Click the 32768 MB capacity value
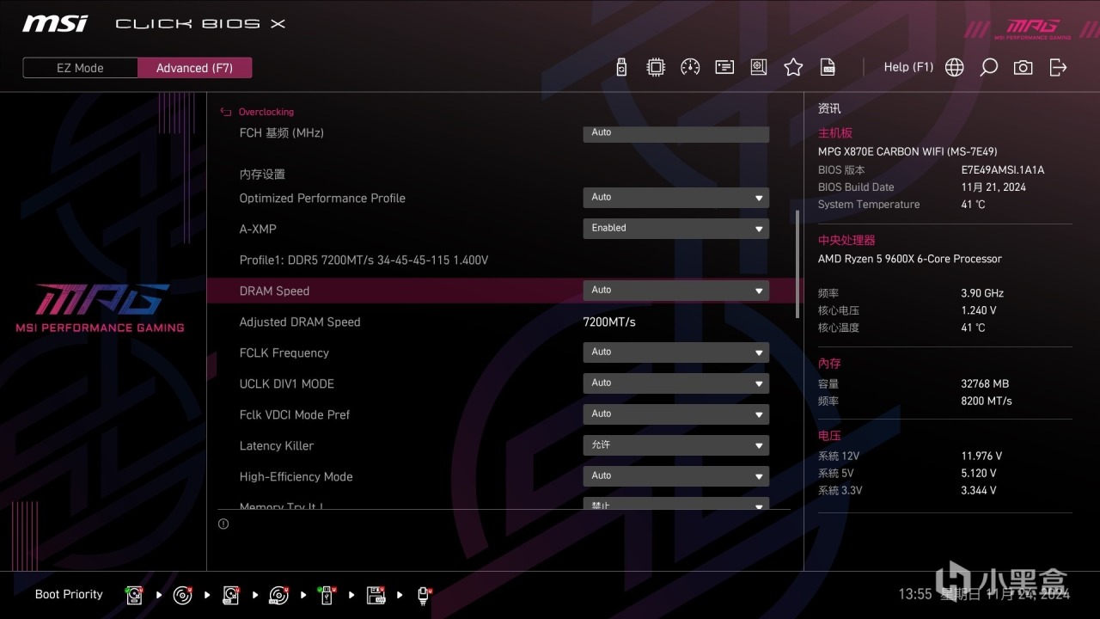This screenshot has width=1100, height=619. 985,384
